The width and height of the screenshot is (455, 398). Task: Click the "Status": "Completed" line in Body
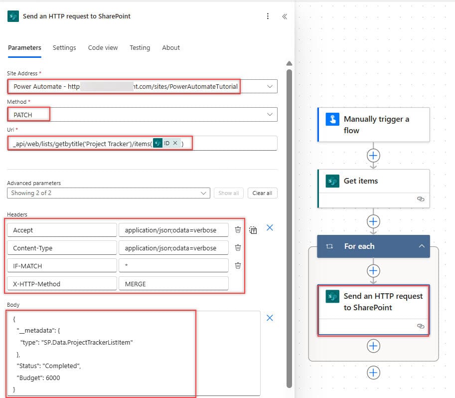[x=49, y=366]
